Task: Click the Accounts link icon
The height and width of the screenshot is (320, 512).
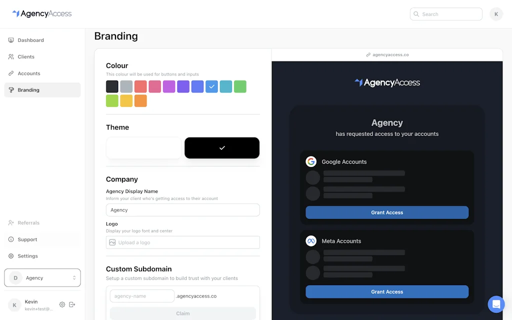Action: pos(11,73)
